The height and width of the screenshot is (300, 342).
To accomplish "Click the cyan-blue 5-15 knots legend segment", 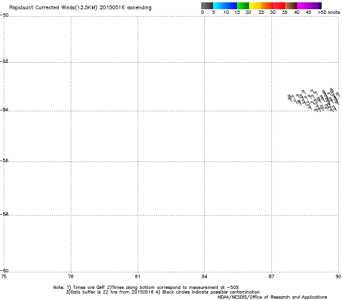I will click(225, 6).
